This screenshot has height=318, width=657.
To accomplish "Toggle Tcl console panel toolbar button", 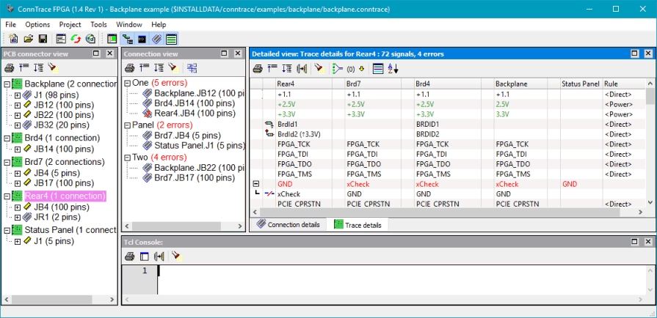I will click(142, 39).
